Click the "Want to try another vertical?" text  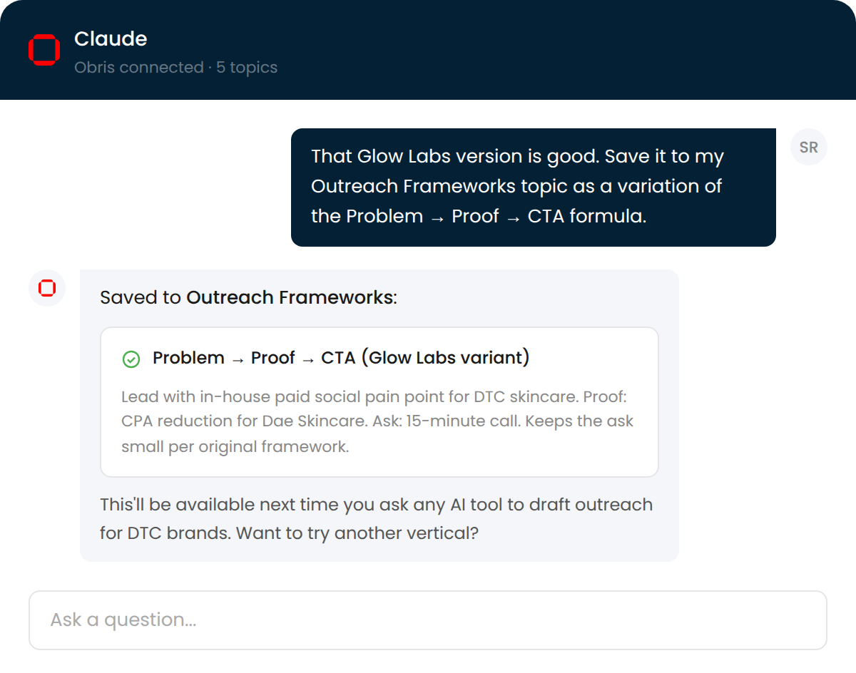tap(357, 533)
